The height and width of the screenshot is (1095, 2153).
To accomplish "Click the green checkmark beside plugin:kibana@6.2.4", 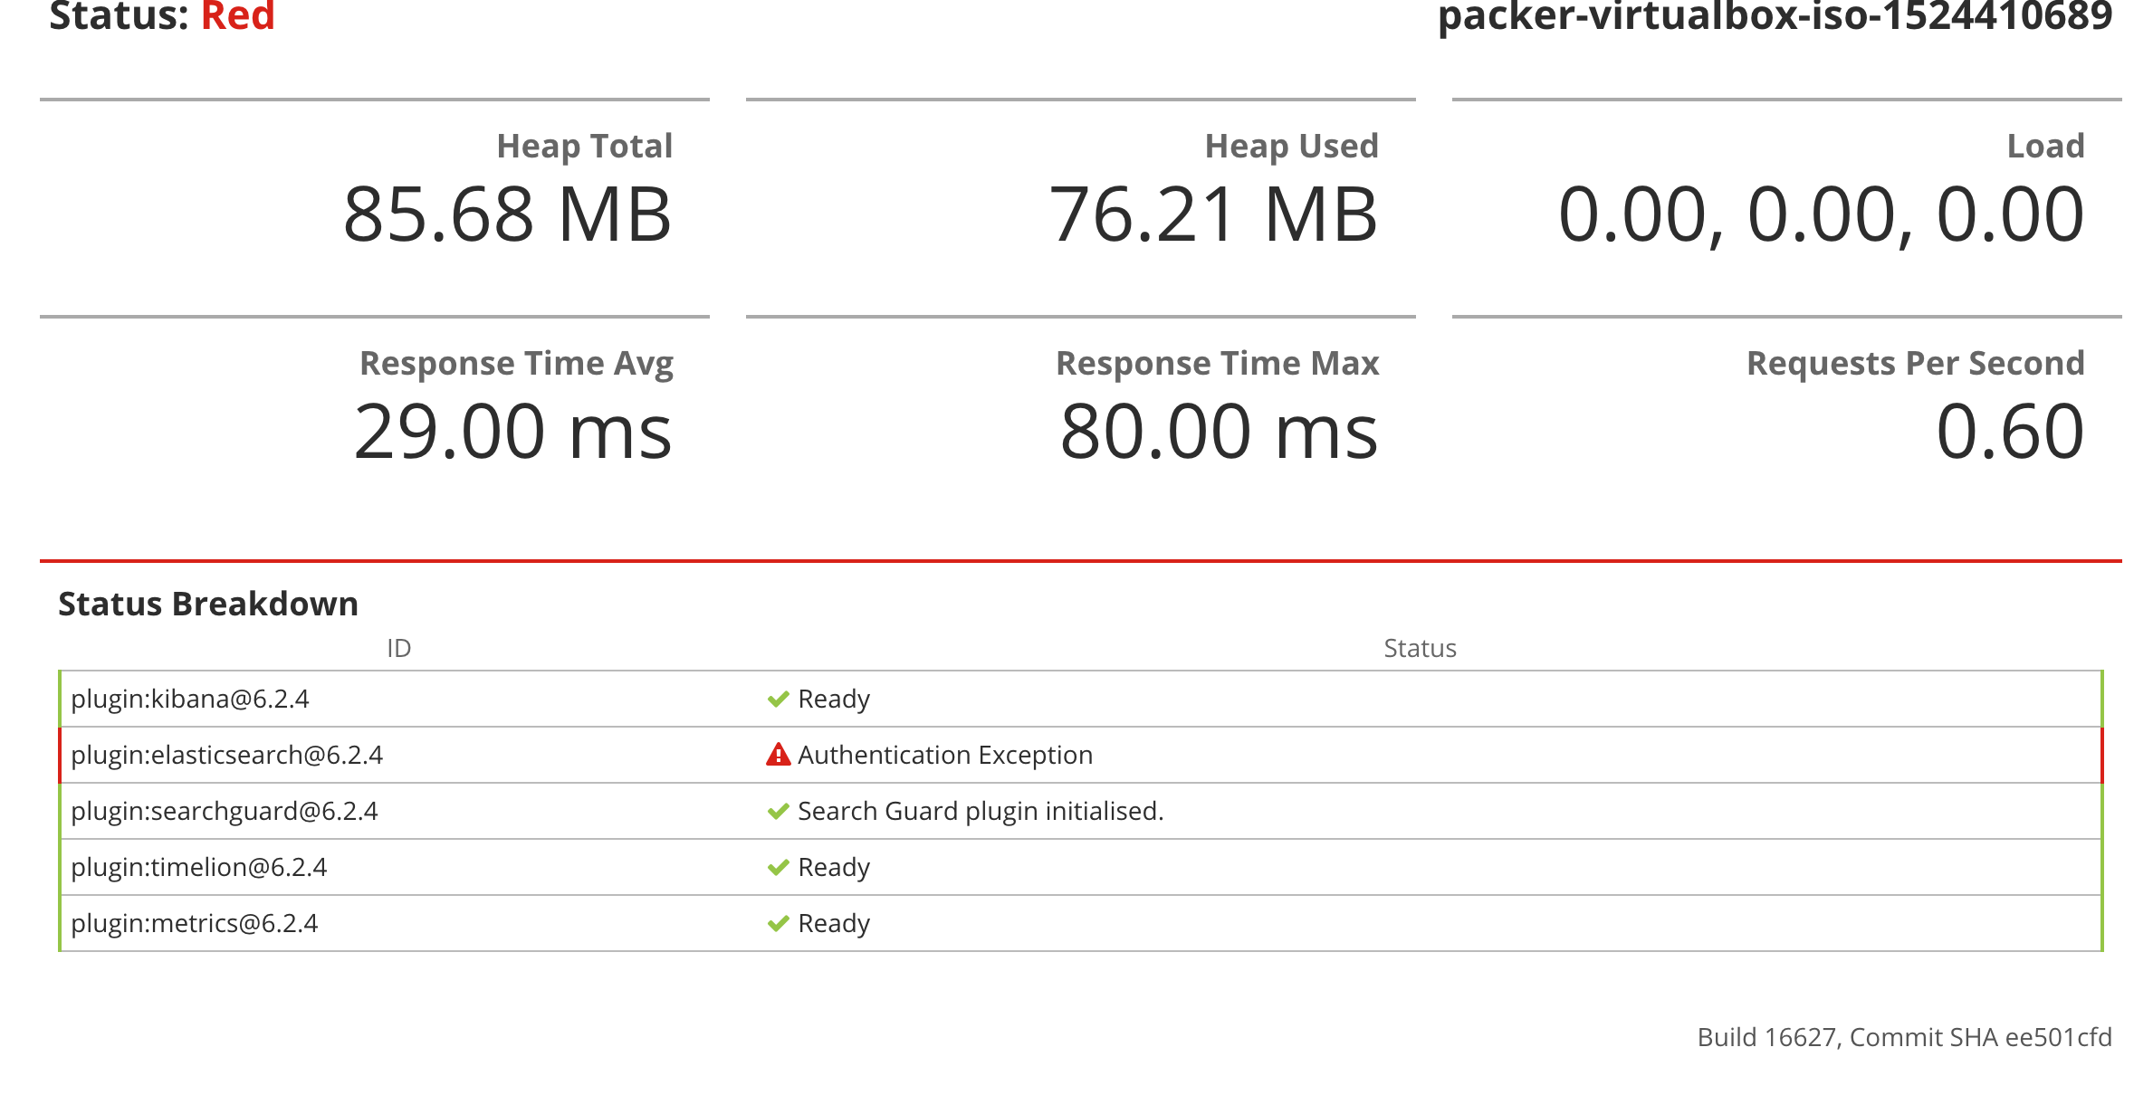I will pos(778,700).
